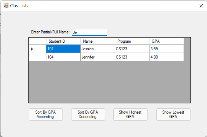The height and width of the screenshot is (137, 207).
Task: Click Show Highest GPA button
Action: [130, 114]
